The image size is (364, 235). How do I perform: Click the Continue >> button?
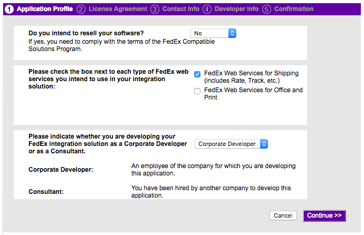[324, 216]
